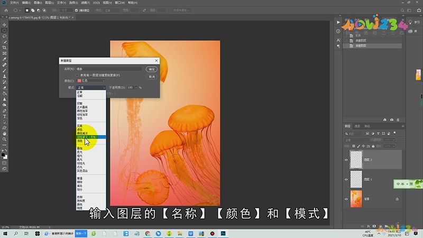Toggle lock transparent pixels in Layers panel
423x238 pixels.
(353, 146)
